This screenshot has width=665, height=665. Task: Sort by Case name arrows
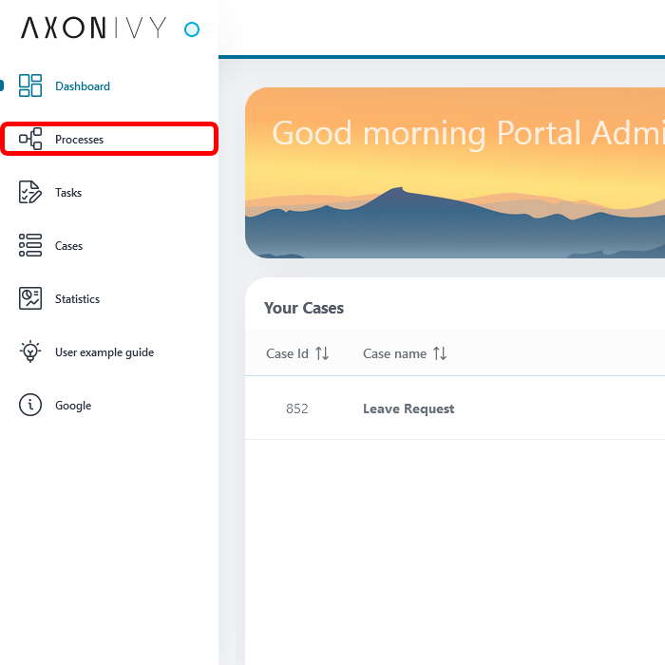(x=440, y=353)
